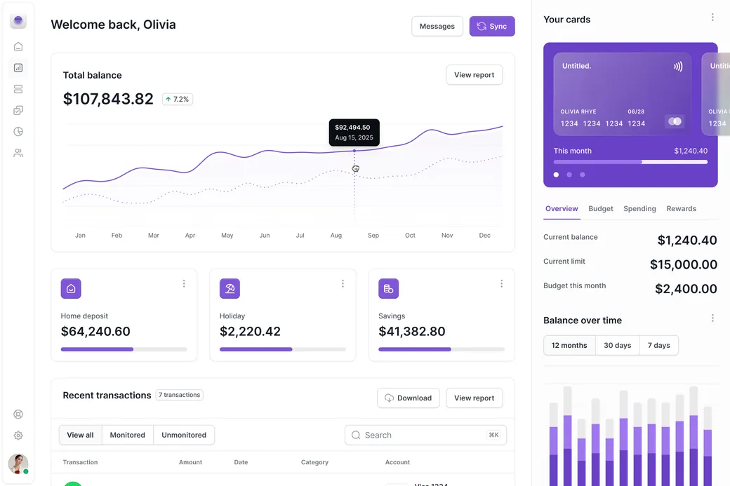Screen dimensions: 730x486
Task: Click the $107,843.82 total balance value
Action: pos(108,99)
